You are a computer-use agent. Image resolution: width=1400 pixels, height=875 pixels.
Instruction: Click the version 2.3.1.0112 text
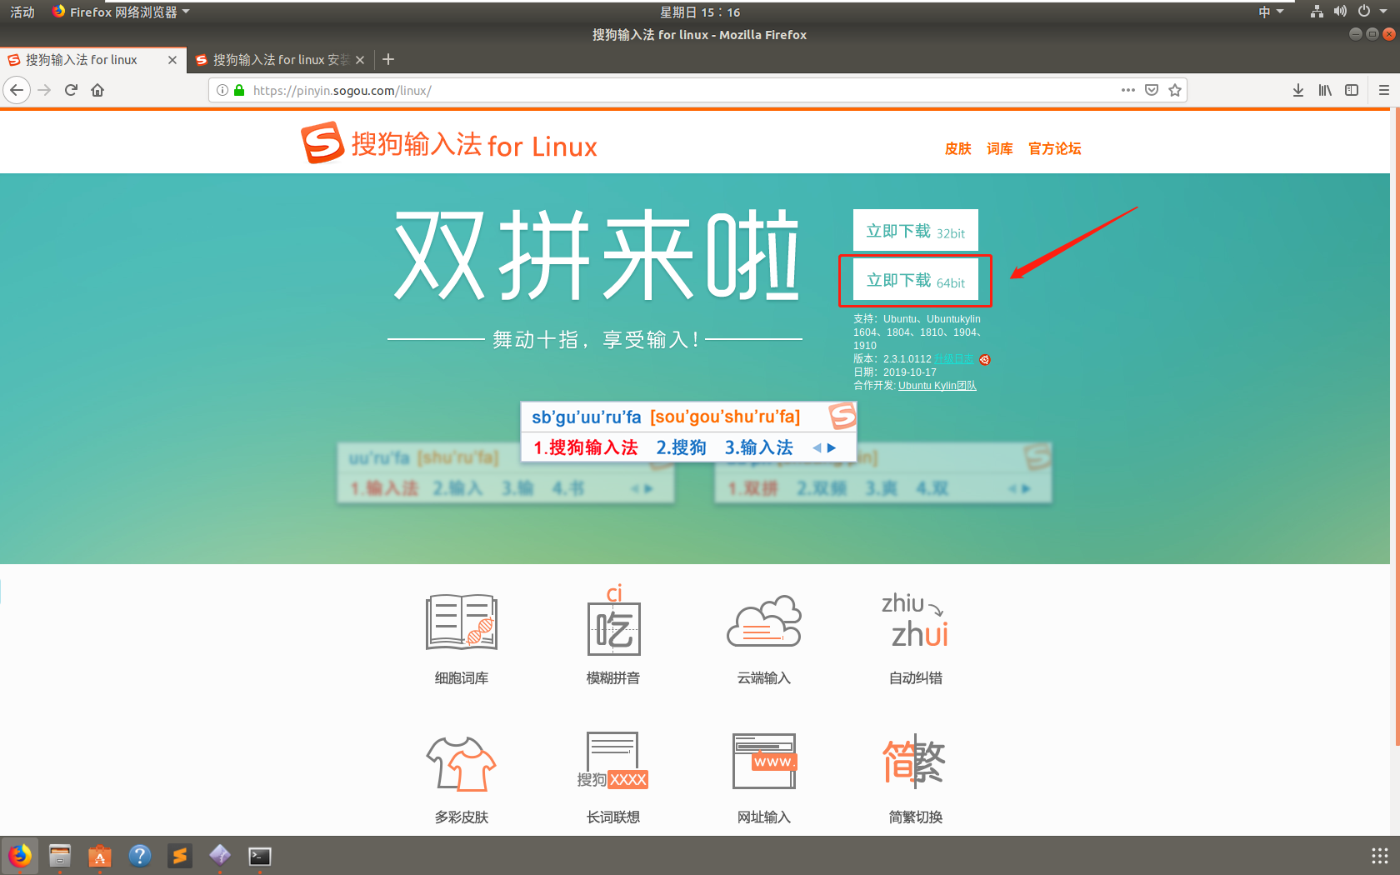point(907,359)
